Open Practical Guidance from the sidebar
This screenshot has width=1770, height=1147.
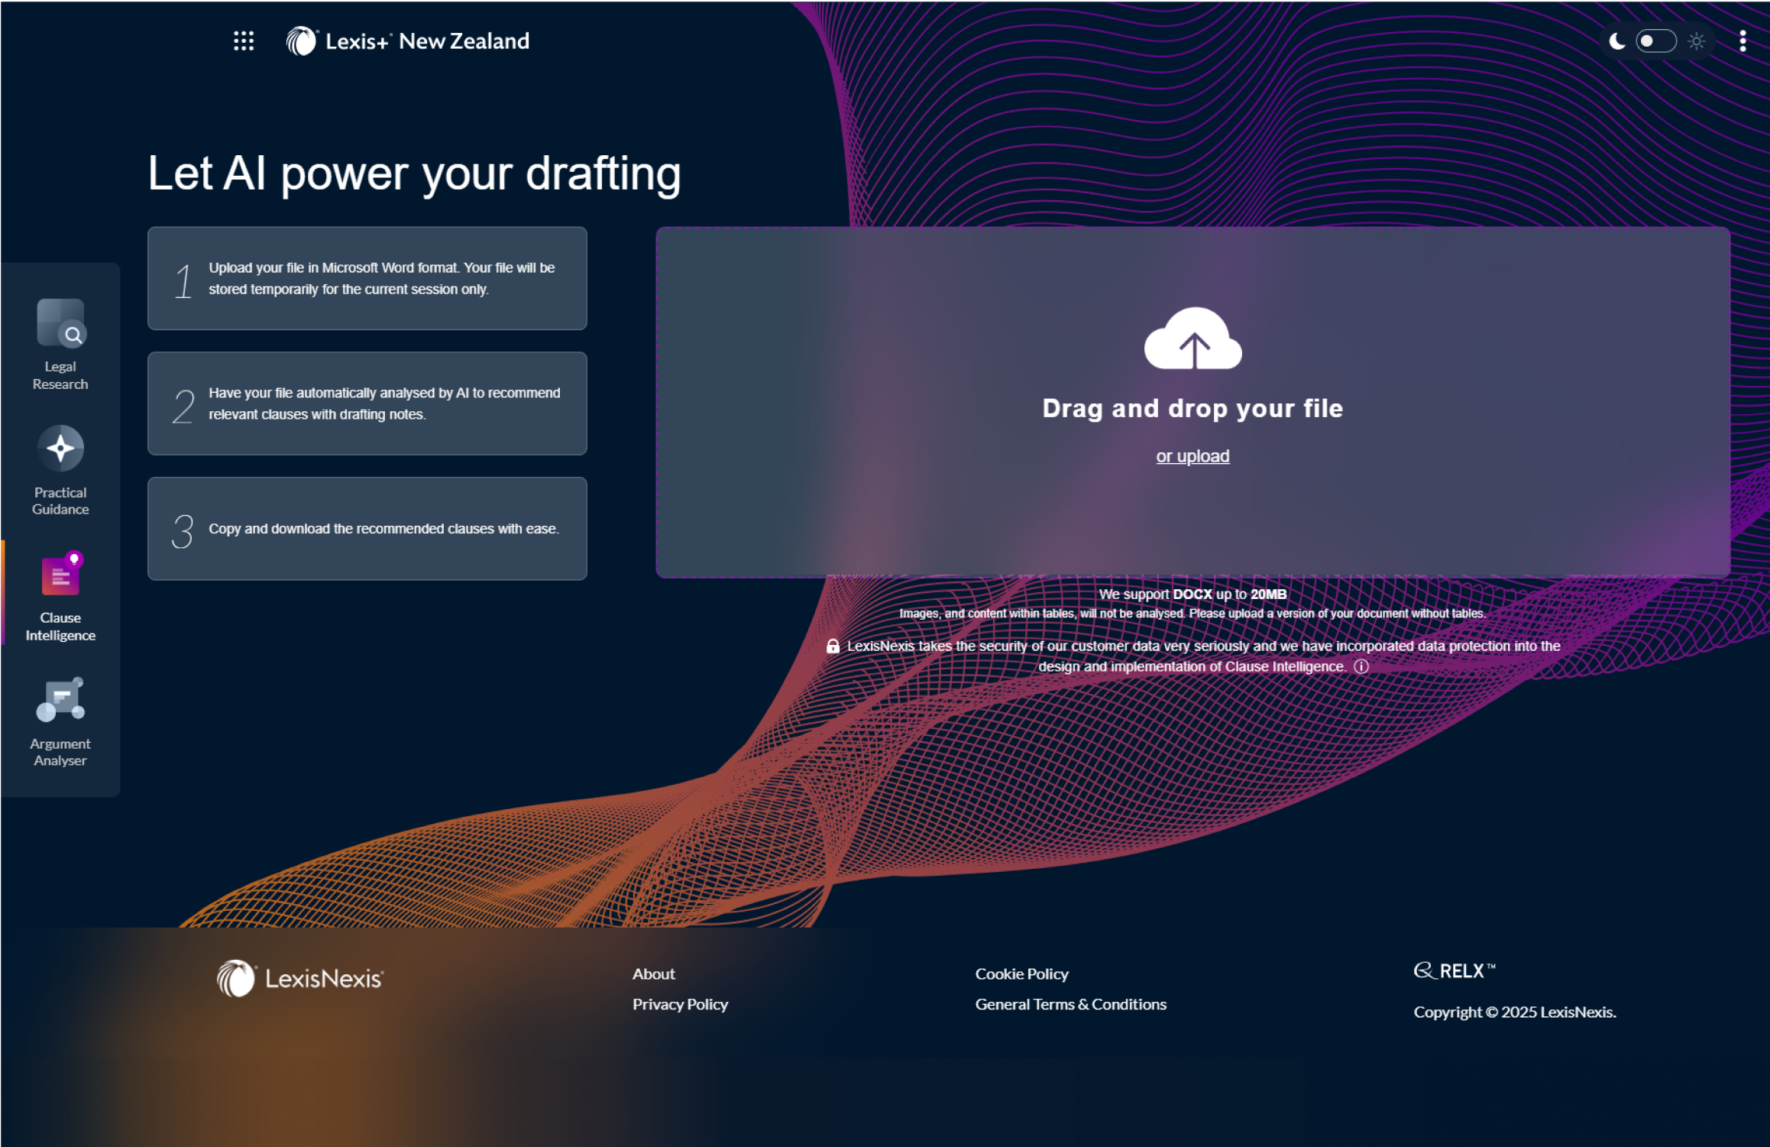(x=60, y=471)
